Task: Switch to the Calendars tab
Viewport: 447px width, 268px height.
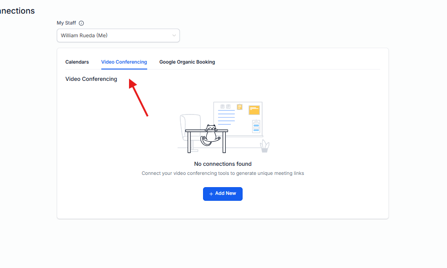Action: tap(77, 62)
